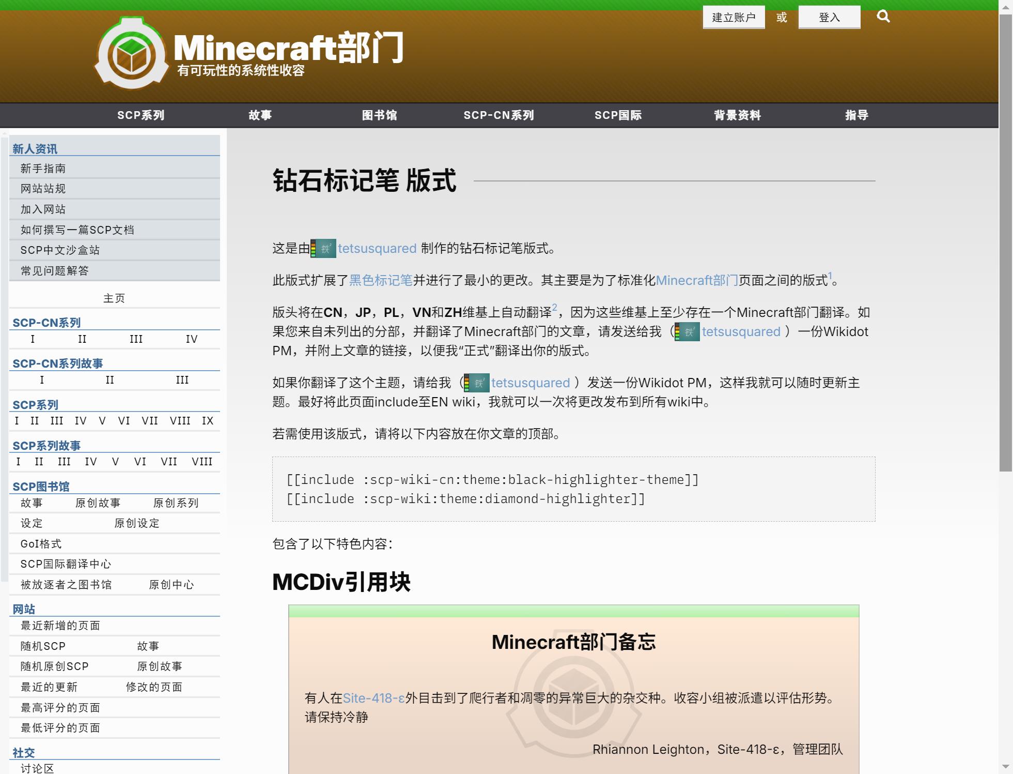Viewport: 1013px width, 774px height.
Task: Open the 图书馆 top menu item
Action: 379,115
